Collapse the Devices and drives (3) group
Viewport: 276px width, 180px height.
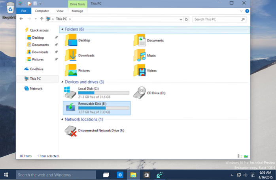tap(62, 82)
